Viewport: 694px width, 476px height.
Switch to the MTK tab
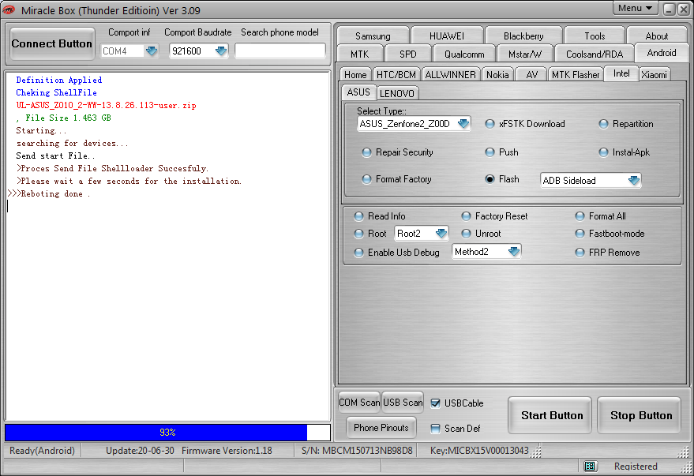click(359, 54)
